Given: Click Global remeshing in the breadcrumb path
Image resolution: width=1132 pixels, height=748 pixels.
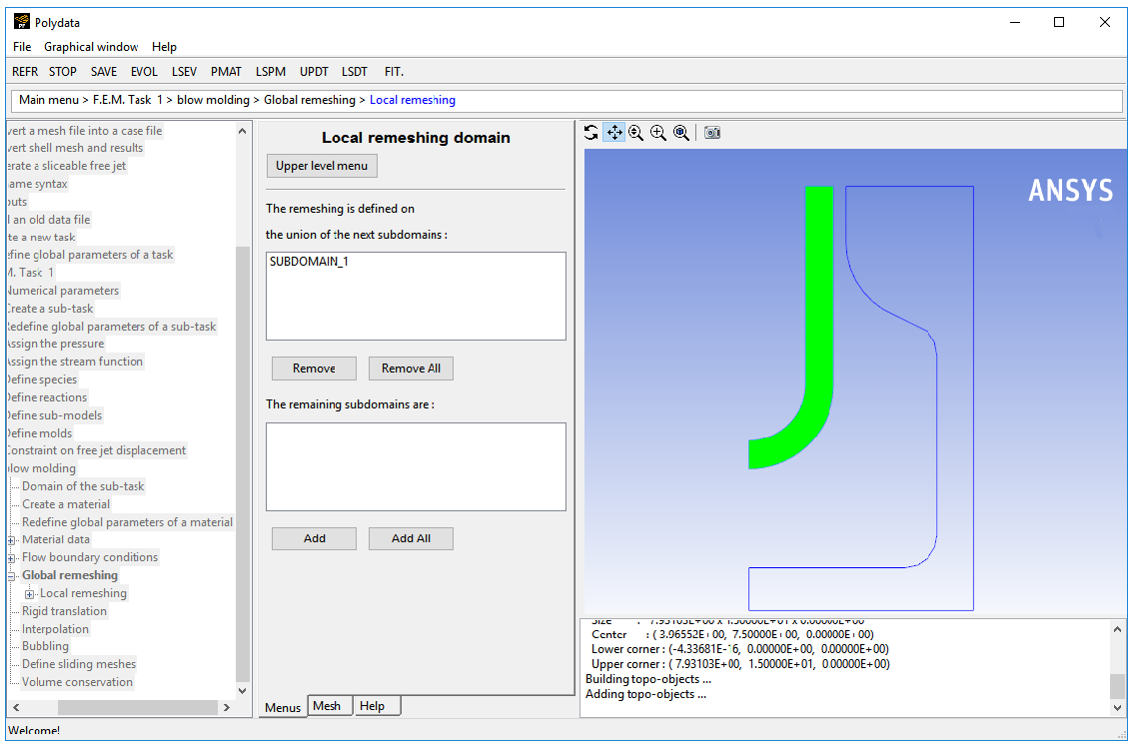Looking at the screenshot, I should click(310, 100).
